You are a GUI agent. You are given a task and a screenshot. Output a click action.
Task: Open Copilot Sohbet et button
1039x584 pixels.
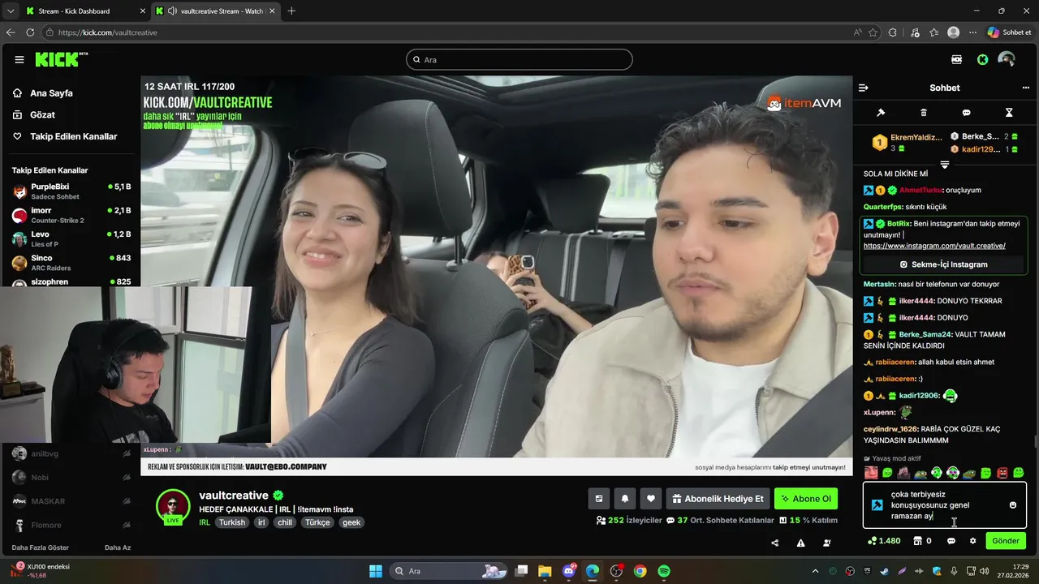point(1009,32)
